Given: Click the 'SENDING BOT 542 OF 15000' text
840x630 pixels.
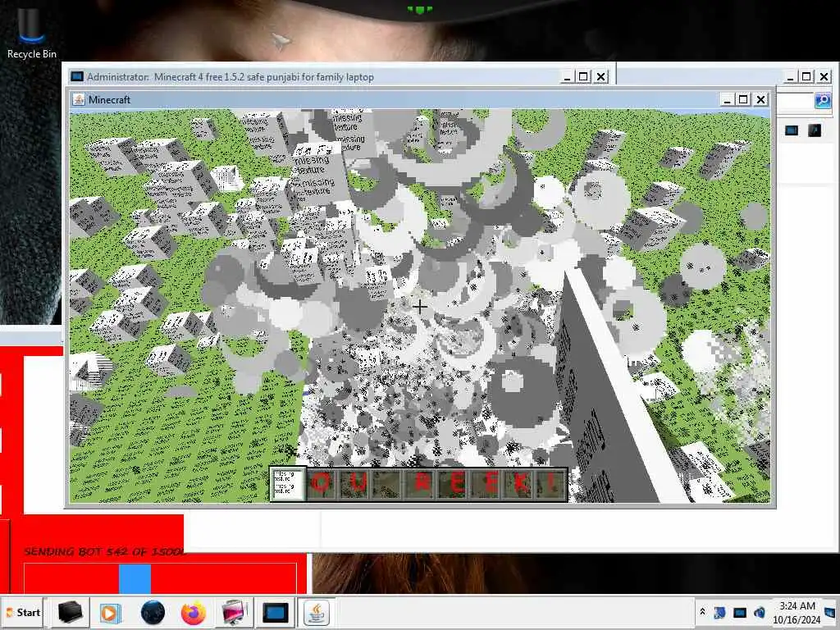Looking at the screenshot, I should (104, 552).
